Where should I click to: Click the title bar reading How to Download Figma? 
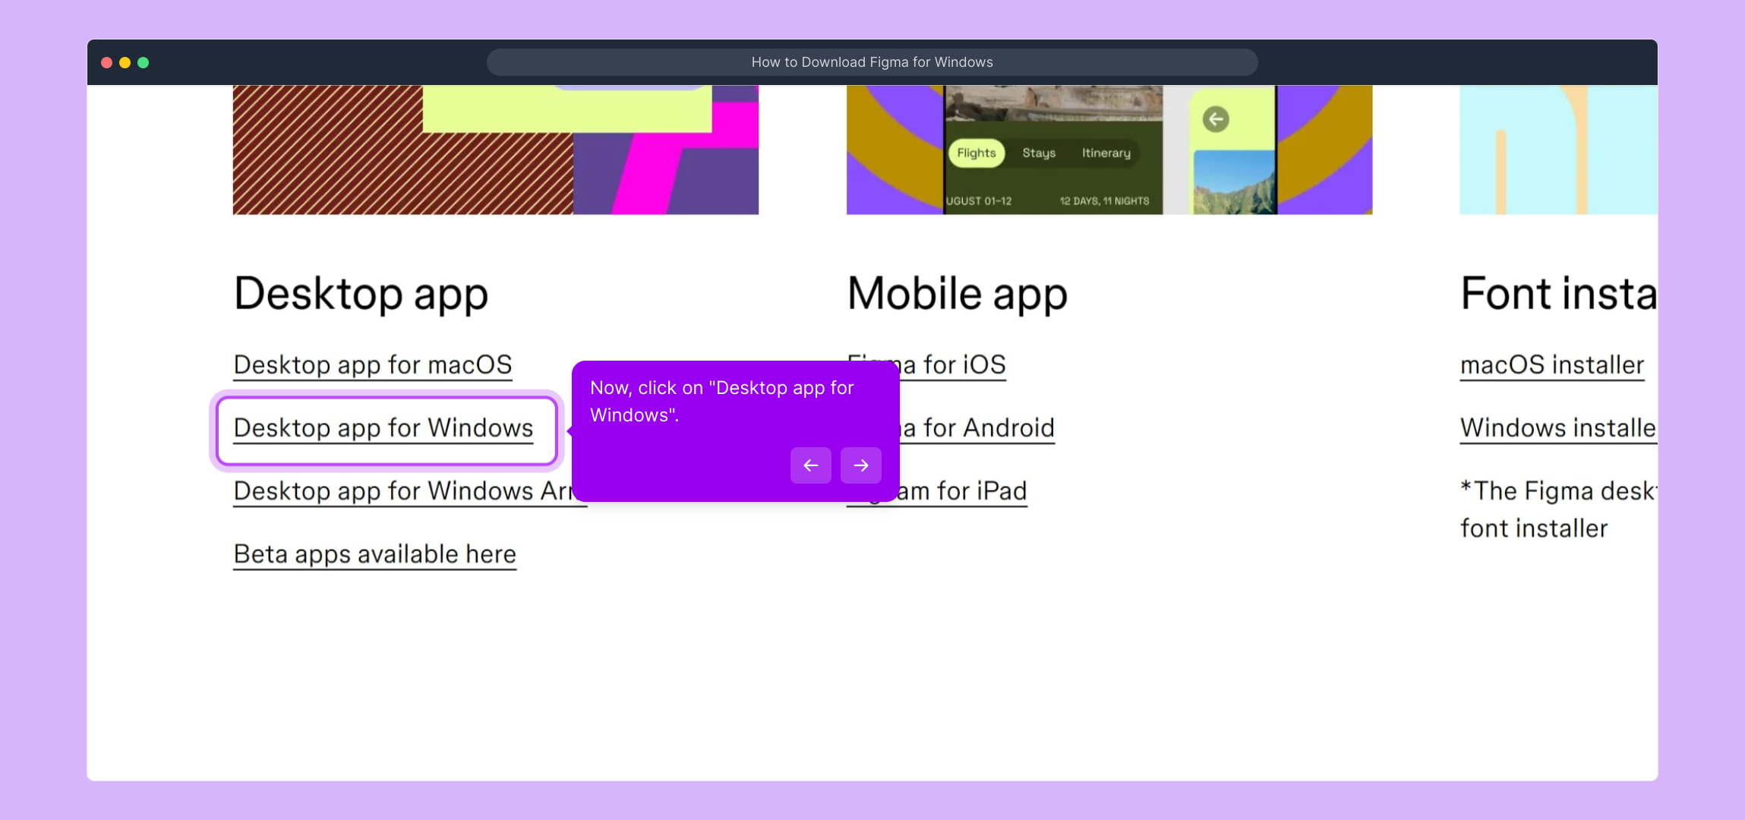pyautogui.click(x=872, y=62)
